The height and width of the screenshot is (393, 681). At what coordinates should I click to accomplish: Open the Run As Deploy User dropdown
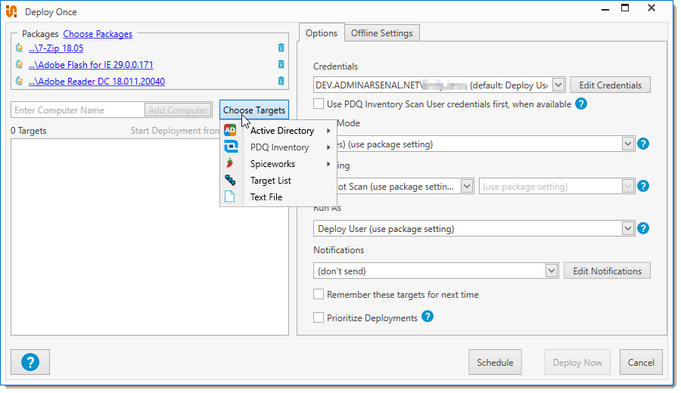(627, 228)
